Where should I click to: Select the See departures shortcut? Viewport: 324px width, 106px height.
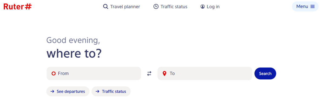[68, 91]
